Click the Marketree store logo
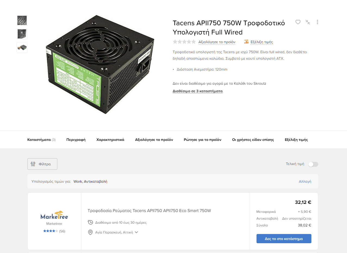 pyautogui.click(x=54, y=215)
